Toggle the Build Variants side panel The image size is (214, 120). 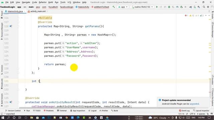point(2,100)
